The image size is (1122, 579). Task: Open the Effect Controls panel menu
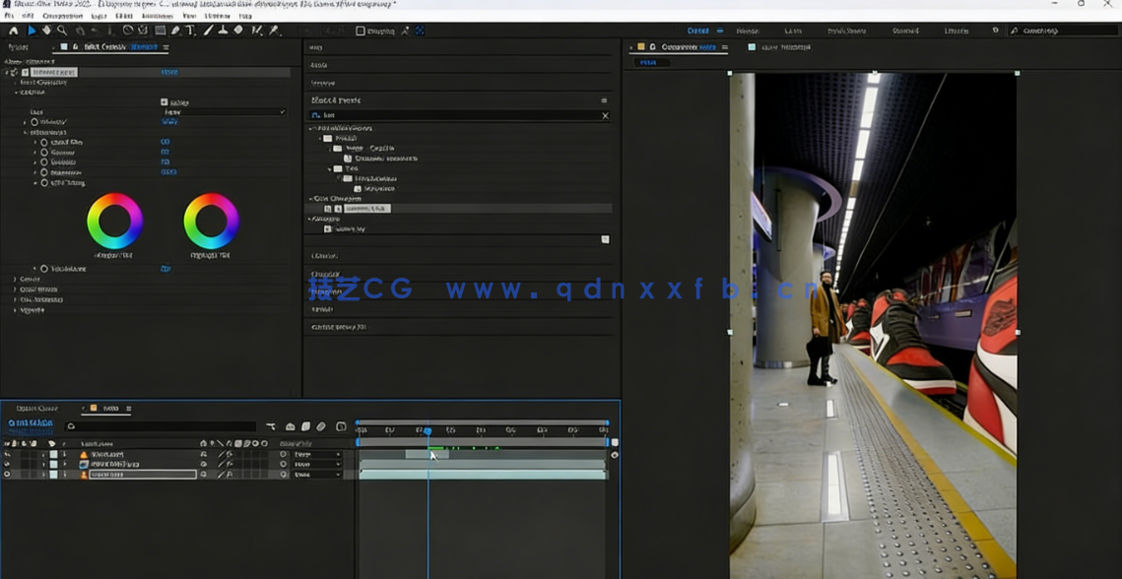click(x=165, y=46)
